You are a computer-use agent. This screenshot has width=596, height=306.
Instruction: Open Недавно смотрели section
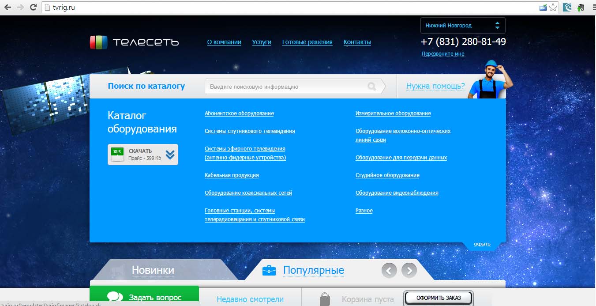(x=250, y=299)
